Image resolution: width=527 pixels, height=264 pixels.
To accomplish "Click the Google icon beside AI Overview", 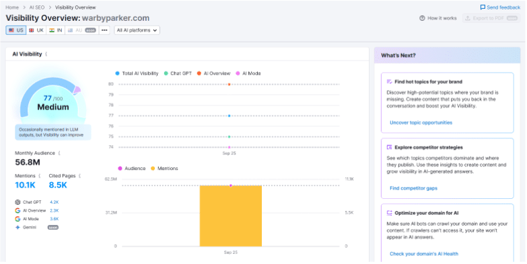I will 17,211.
